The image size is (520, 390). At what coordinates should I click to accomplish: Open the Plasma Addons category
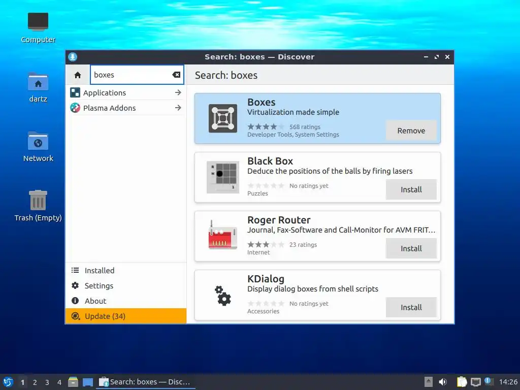pos(126,108)
